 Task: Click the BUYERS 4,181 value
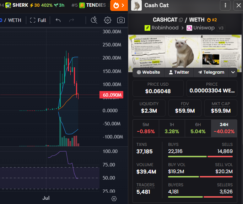click(x=173, y=192)
